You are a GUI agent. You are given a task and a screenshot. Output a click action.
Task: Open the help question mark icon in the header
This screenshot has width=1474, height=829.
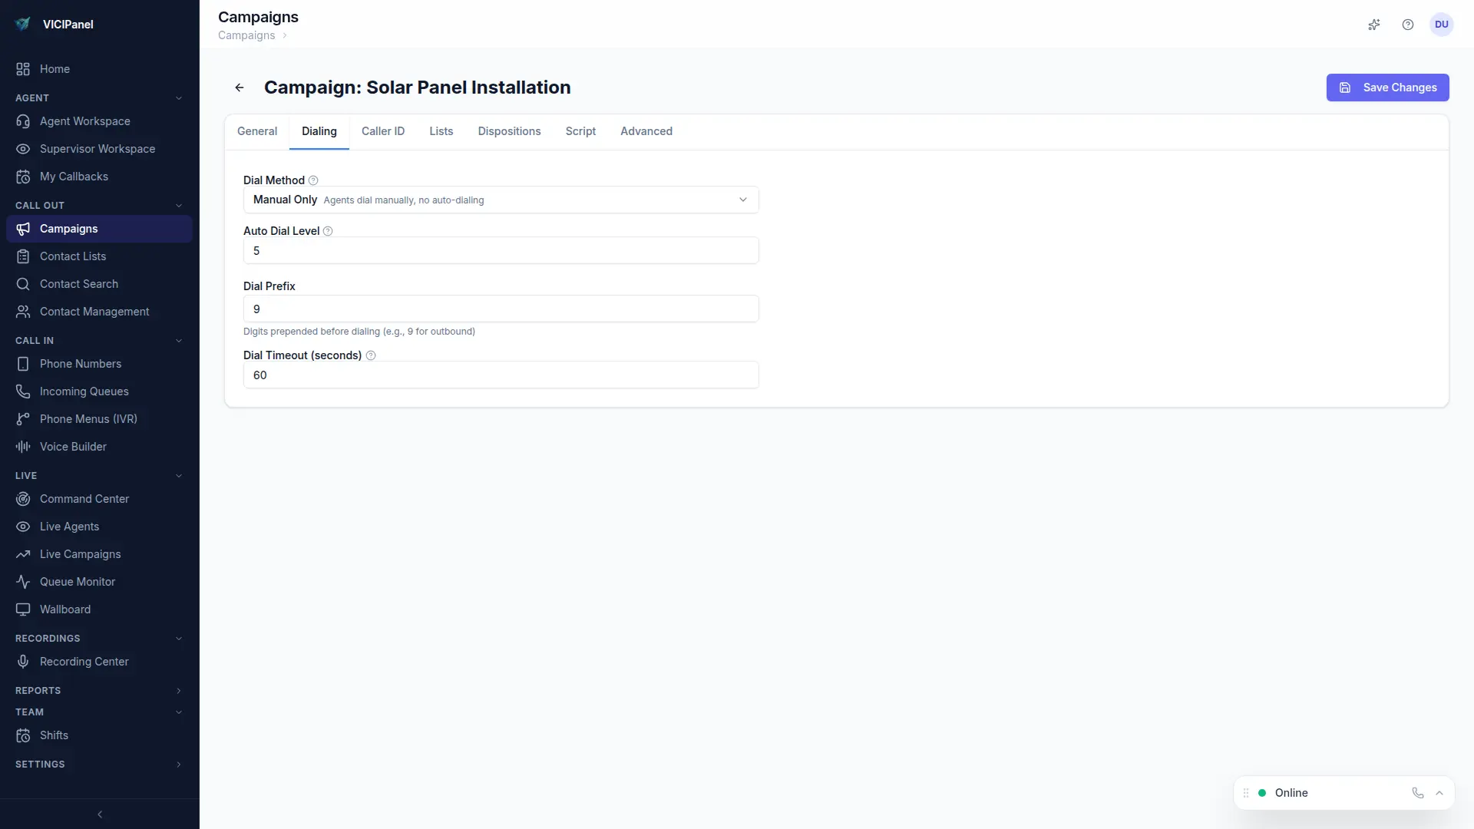pos(1408,25)
